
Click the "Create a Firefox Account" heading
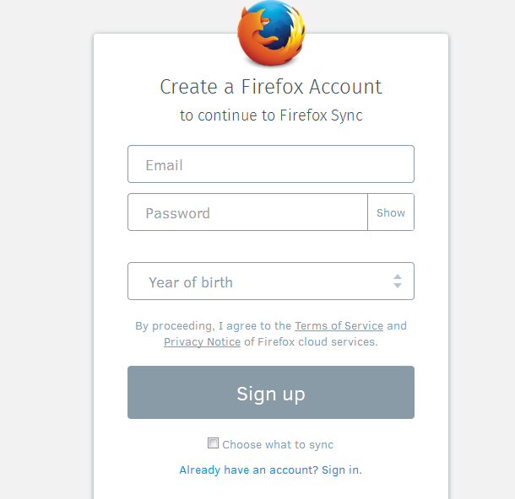click(270, 87)
